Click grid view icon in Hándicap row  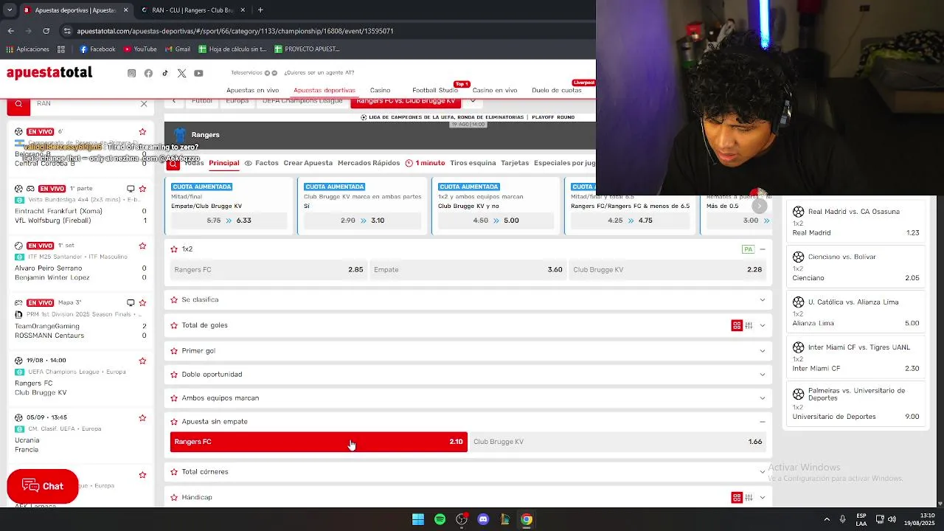point(737,498)
